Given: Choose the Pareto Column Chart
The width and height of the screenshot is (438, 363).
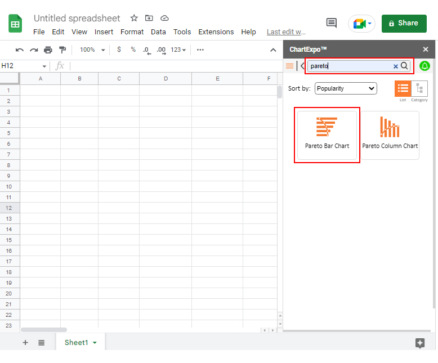Looking at the screenshot, I should 390,136.
